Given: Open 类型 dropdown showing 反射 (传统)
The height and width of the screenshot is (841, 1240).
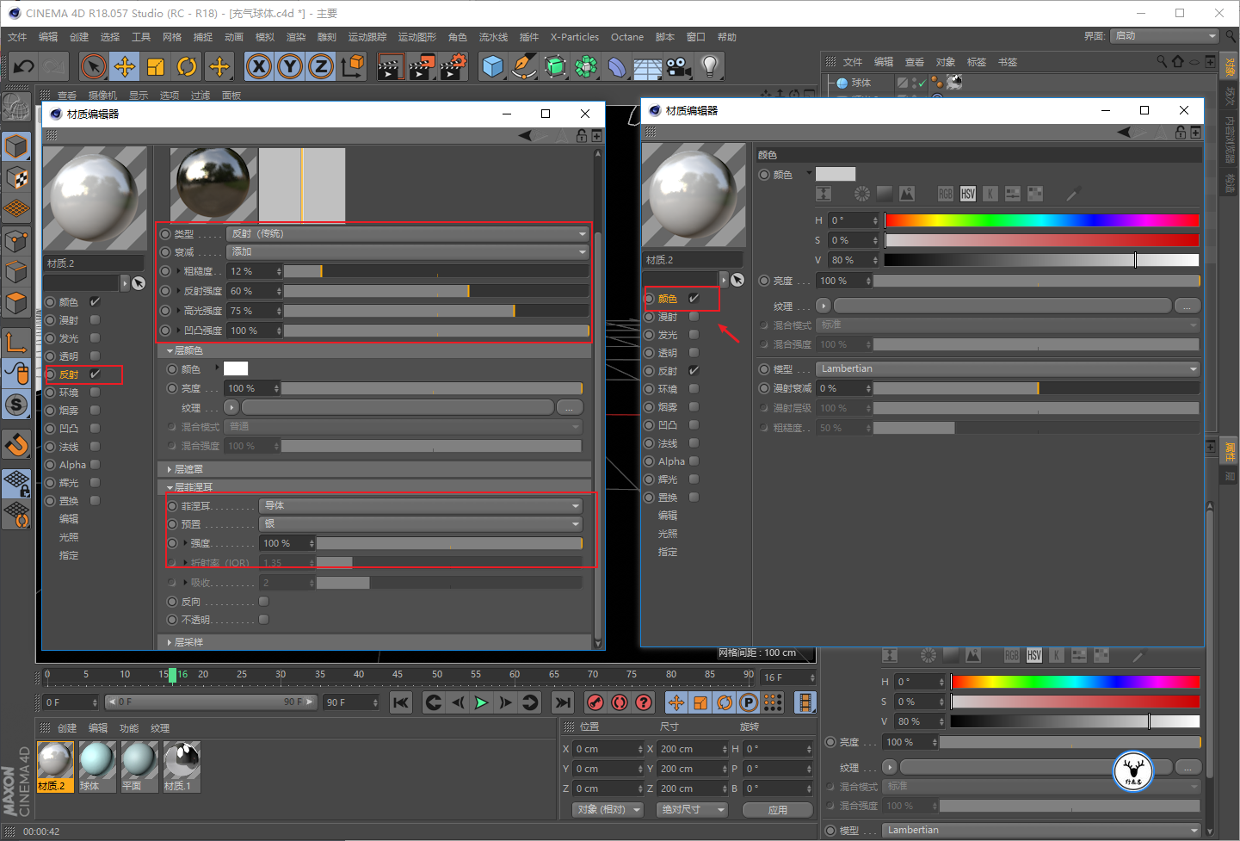Looking at the screenshot, I should 408,234.
